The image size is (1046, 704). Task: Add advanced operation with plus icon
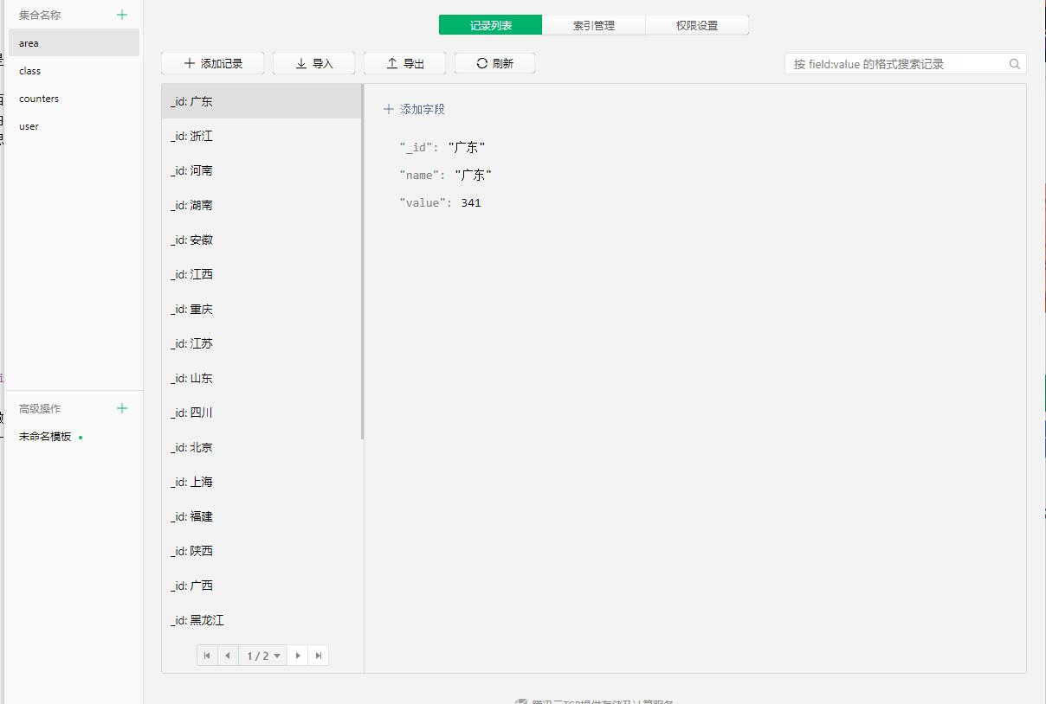[x=122, y=408]
